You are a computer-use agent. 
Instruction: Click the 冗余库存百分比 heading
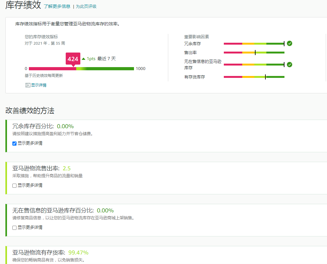pos(33,126)
